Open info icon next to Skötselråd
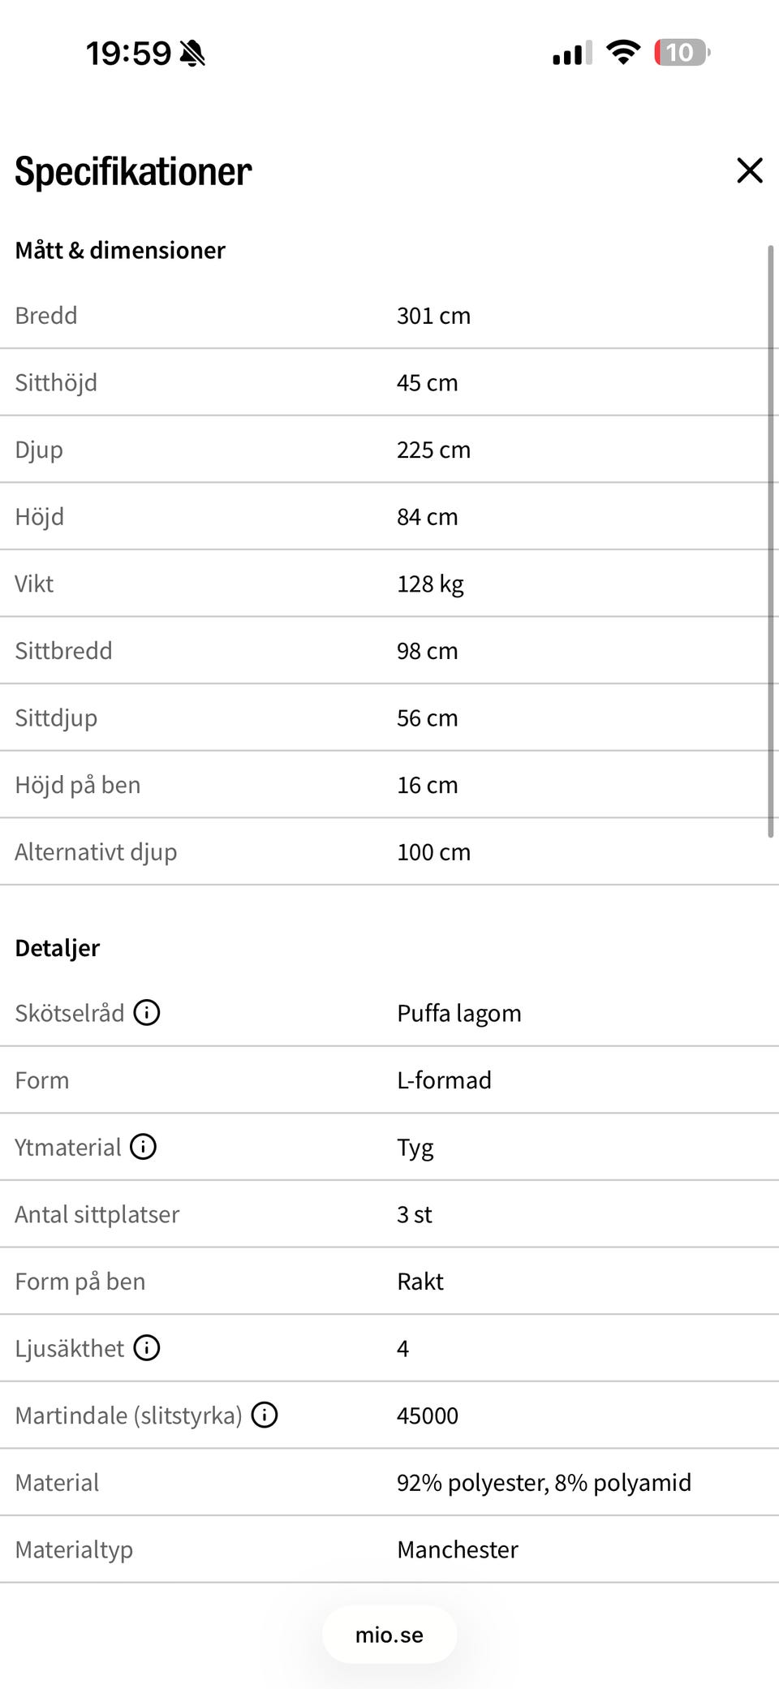The width and height of the screenshot is (779, 1689). (147, 1012)
